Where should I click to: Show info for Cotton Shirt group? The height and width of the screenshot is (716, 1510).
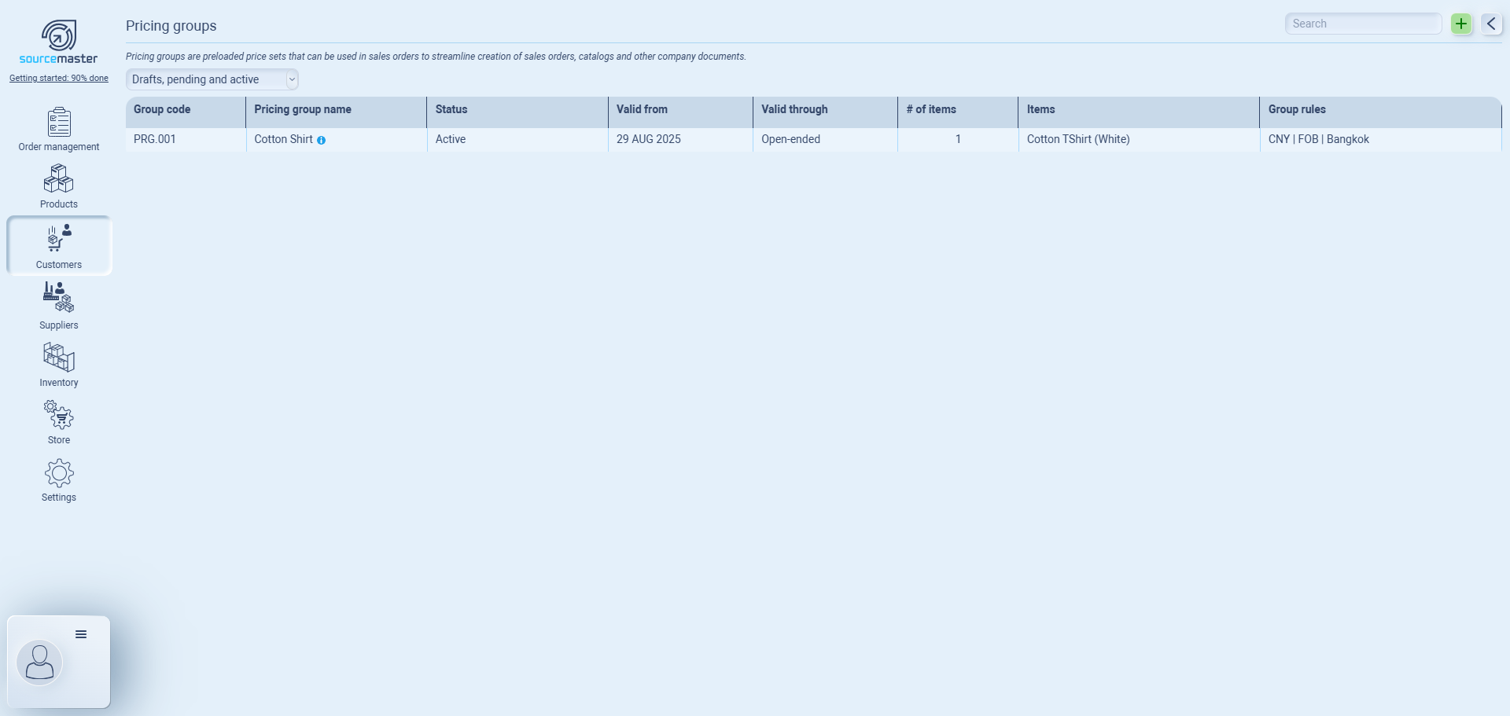click(321, 140)
